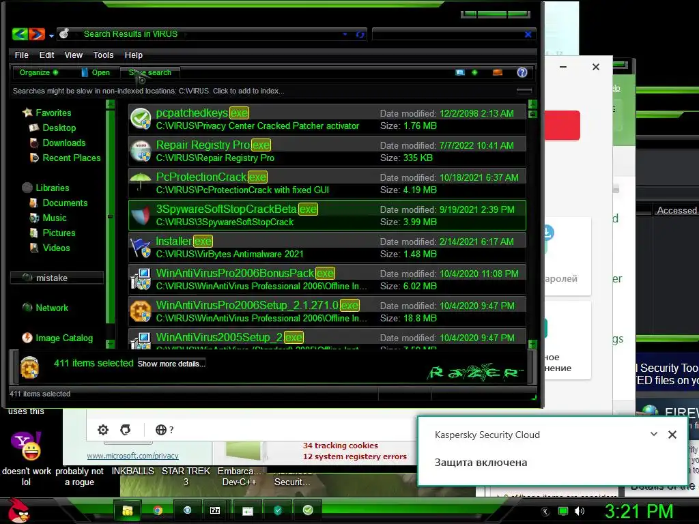The width and height of the screenshot is (699, 524).
Task: Open Kaspersky shield taskbar button
Action: 278,510
